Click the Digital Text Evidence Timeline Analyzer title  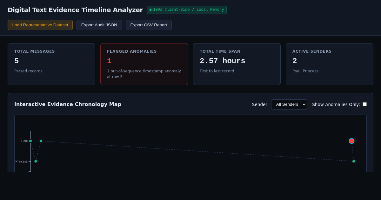pos(75,10)
